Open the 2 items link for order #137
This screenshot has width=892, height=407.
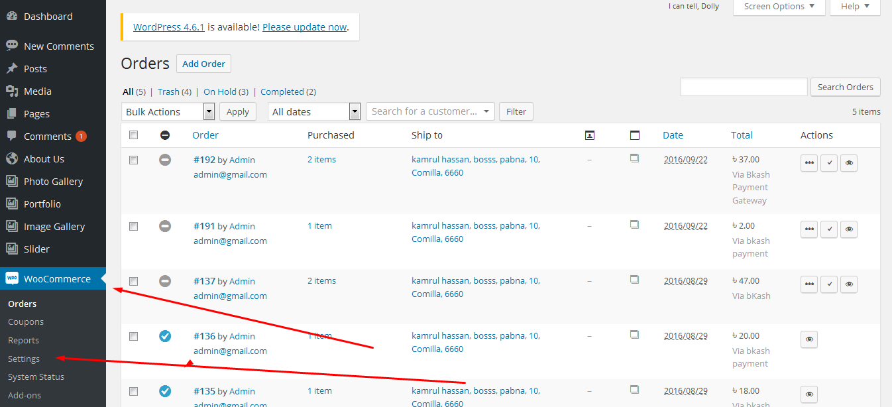(321, 281)
